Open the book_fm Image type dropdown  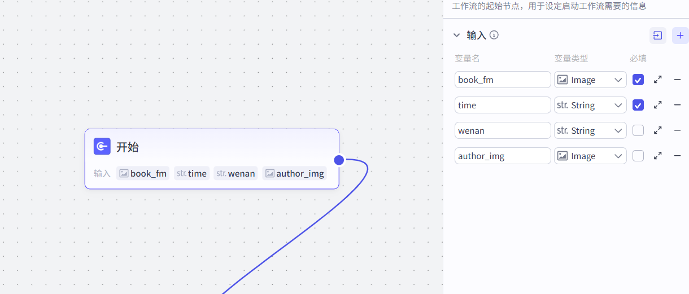(x=590, y=80)
